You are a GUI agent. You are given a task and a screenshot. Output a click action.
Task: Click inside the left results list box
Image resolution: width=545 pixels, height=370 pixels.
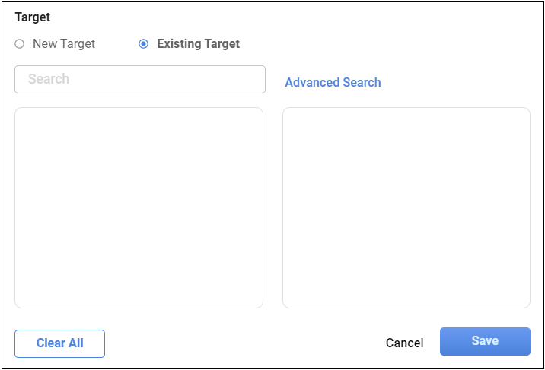[139, 207]
